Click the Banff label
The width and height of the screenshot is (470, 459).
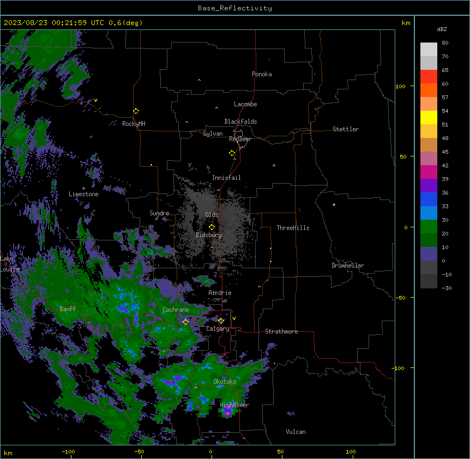pos(68,309)
